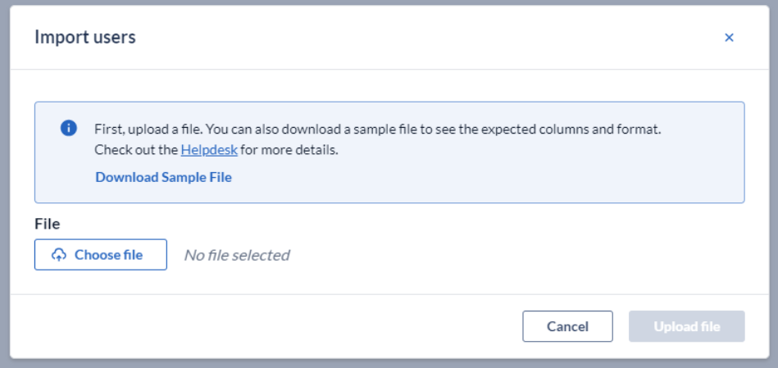Click the cloud upload icon
Viewport: 778px width, 368px height.
pyautogui.click(x=59, y=255)
